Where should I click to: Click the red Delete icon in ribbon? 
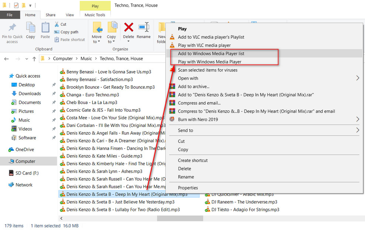tap(128, 28)
